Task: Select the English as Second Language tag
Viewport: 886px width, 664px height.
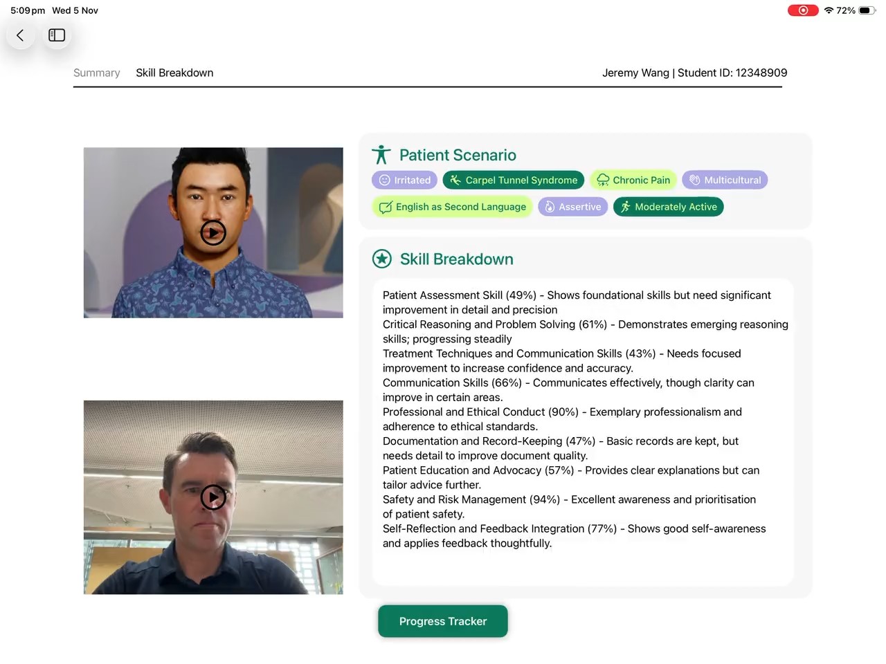Action: point(453,207)
